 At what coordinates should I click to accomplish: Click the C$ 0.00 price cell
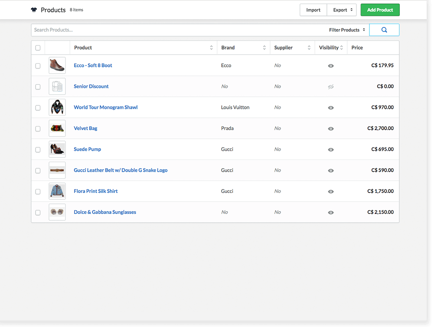(385, 86)
